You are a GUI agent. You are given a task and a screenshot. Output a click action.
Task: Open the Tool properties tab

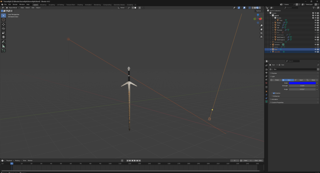pyautogui.click(x=266, y=65)
